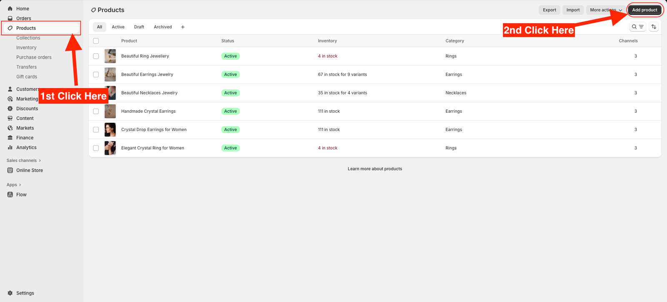This screenshot has width=667, height=302.
Task: Open Settings gear icon
Action: click(10, 293)
